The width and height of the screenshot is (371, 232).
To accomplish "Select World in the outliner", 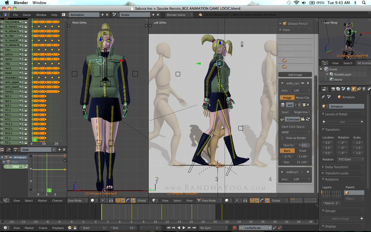I will (338, 79).
